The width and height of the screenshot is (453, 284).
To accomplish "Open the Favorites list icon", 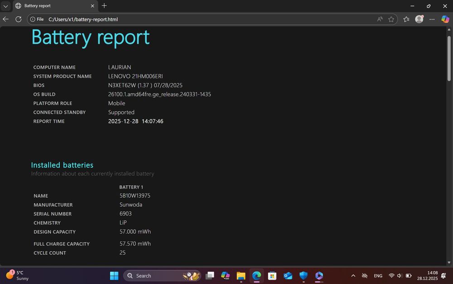I will click(406, 19).
